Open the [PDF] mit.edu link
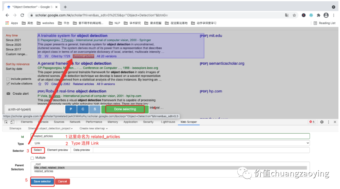The width and height of the screenshot is (340, 189). coord(211,36)
